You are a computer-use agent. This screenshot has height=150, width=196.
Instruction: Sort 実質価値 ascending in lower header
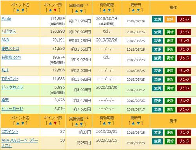click(x=77, y=124)
